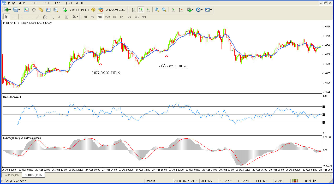Select the Trendline drawing tool

pyautogui.click(x=38, y=17)
